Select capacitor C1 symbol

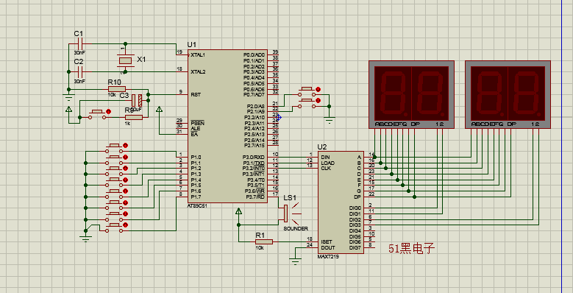tap(79, 44)
